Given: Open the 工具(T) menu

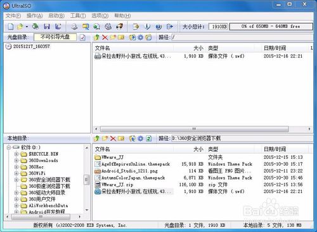Looking at the screenshot, I should tap(78, 16).
